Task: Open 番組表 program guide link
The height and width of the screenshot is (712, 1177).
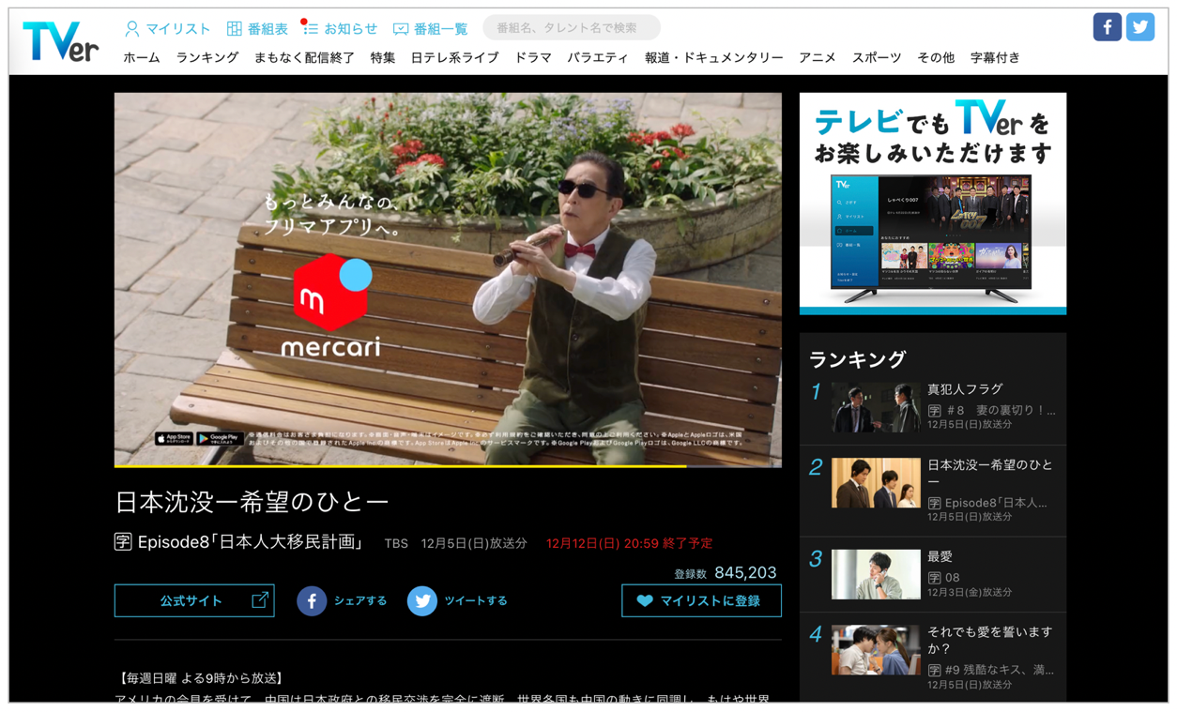Action: coord(257,29)
